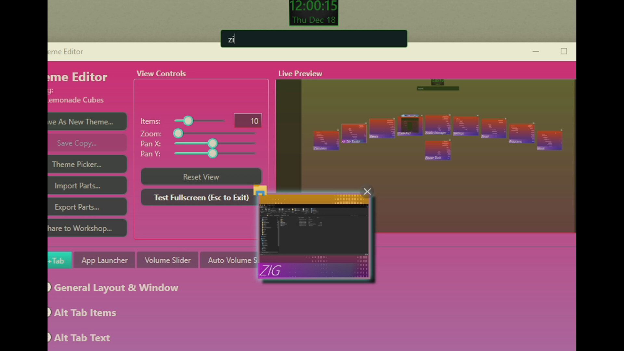Expand the Alt Tab Items section
This screenshot has width=624, height=351.
85,312
